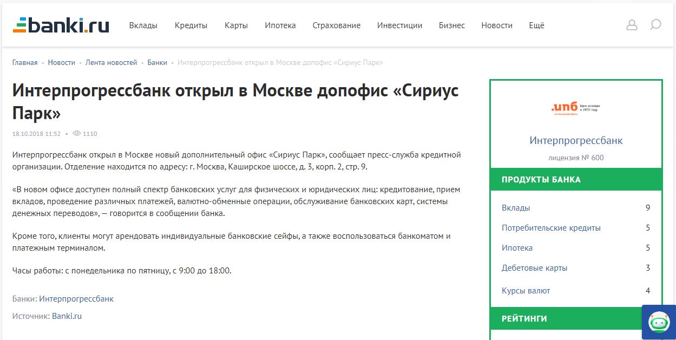
Task: Click the view count 1110
Action: coord(90,134)
